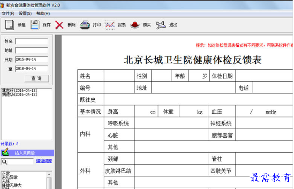Open the 帮助(H) menu
The height and width of the screenshot is (189, 294).
pos(43,14)
